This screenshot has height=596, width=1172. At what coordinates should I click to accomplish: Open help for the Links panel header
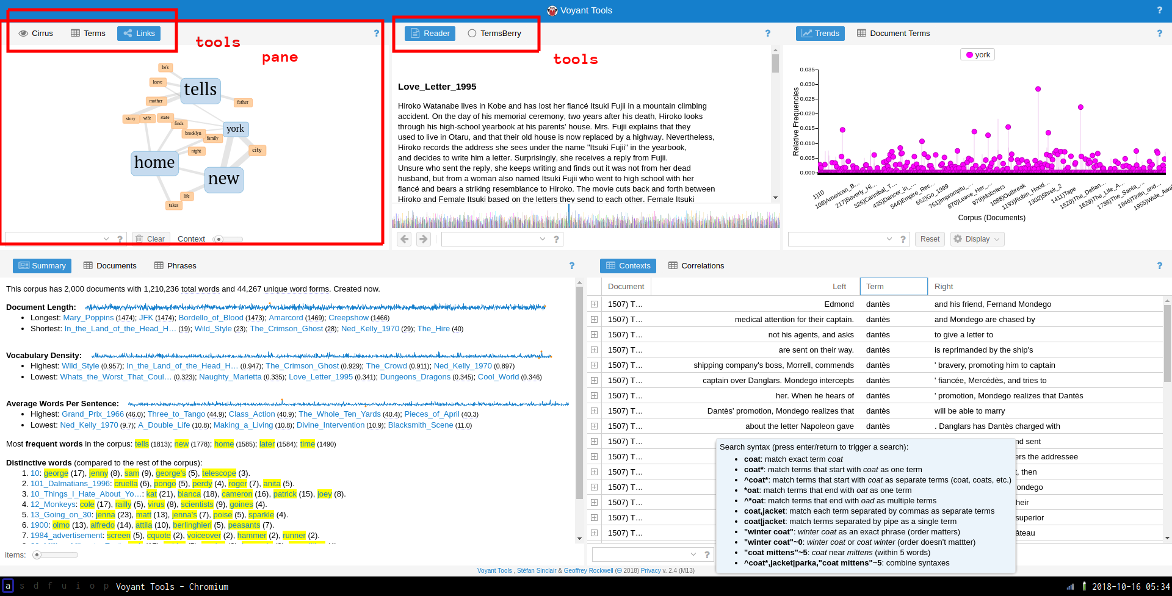click(377, 34)
